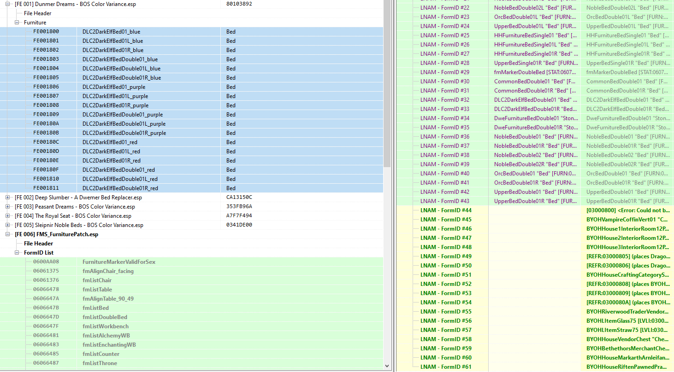The image size is (674, 372).
Task: Click the plugin tree scrollbar down arrow
Action: point(387,366)
